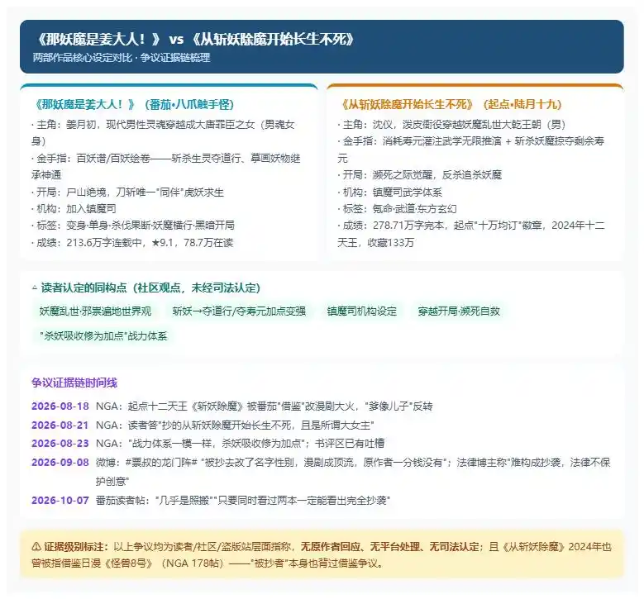644x599 pixels.
Task: Click the line 标签：氪命·武道·东方玄幻
Action: click(397, 208)
